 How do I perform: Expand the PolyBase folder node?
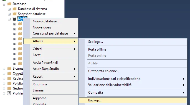[x=4, y=84]
